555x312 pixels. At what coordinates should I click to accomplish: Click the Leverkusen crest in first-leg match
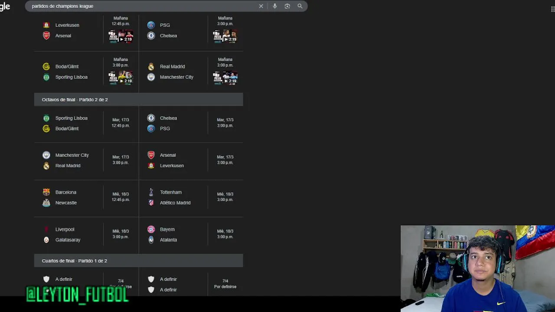[46, 25]
